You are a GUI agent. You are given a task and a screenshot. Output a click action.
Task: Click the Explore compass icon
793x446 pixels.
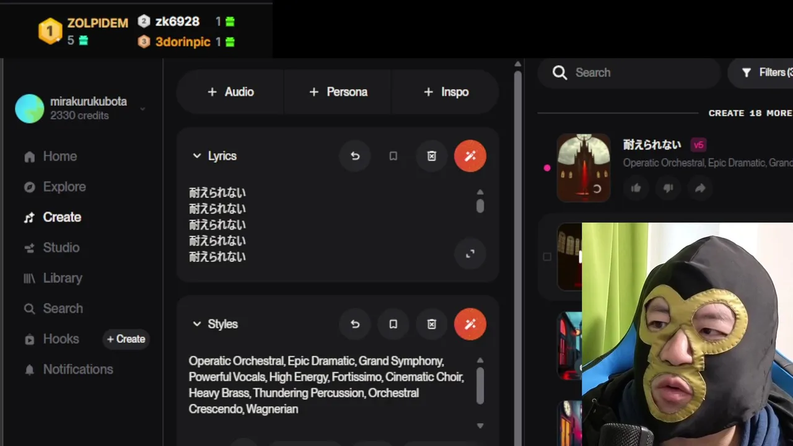(x=29, y=187)
